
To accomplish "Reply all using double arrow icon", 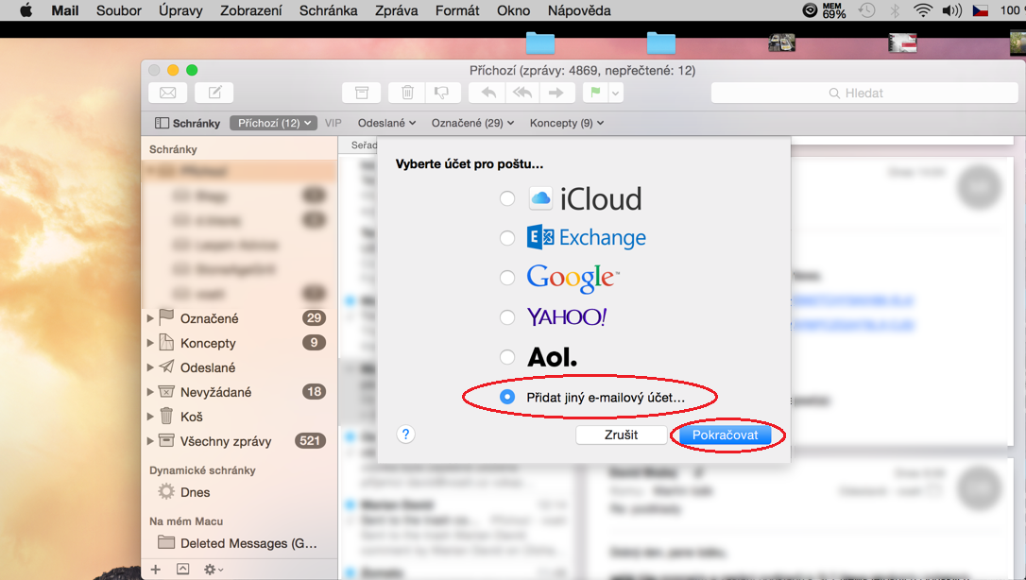I will [522, 93].
